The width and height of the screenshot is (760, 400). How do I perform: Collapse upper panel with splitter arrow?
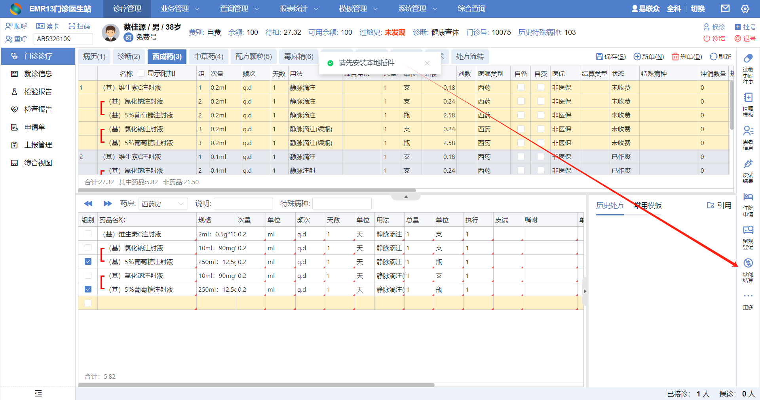click(406, 196)
